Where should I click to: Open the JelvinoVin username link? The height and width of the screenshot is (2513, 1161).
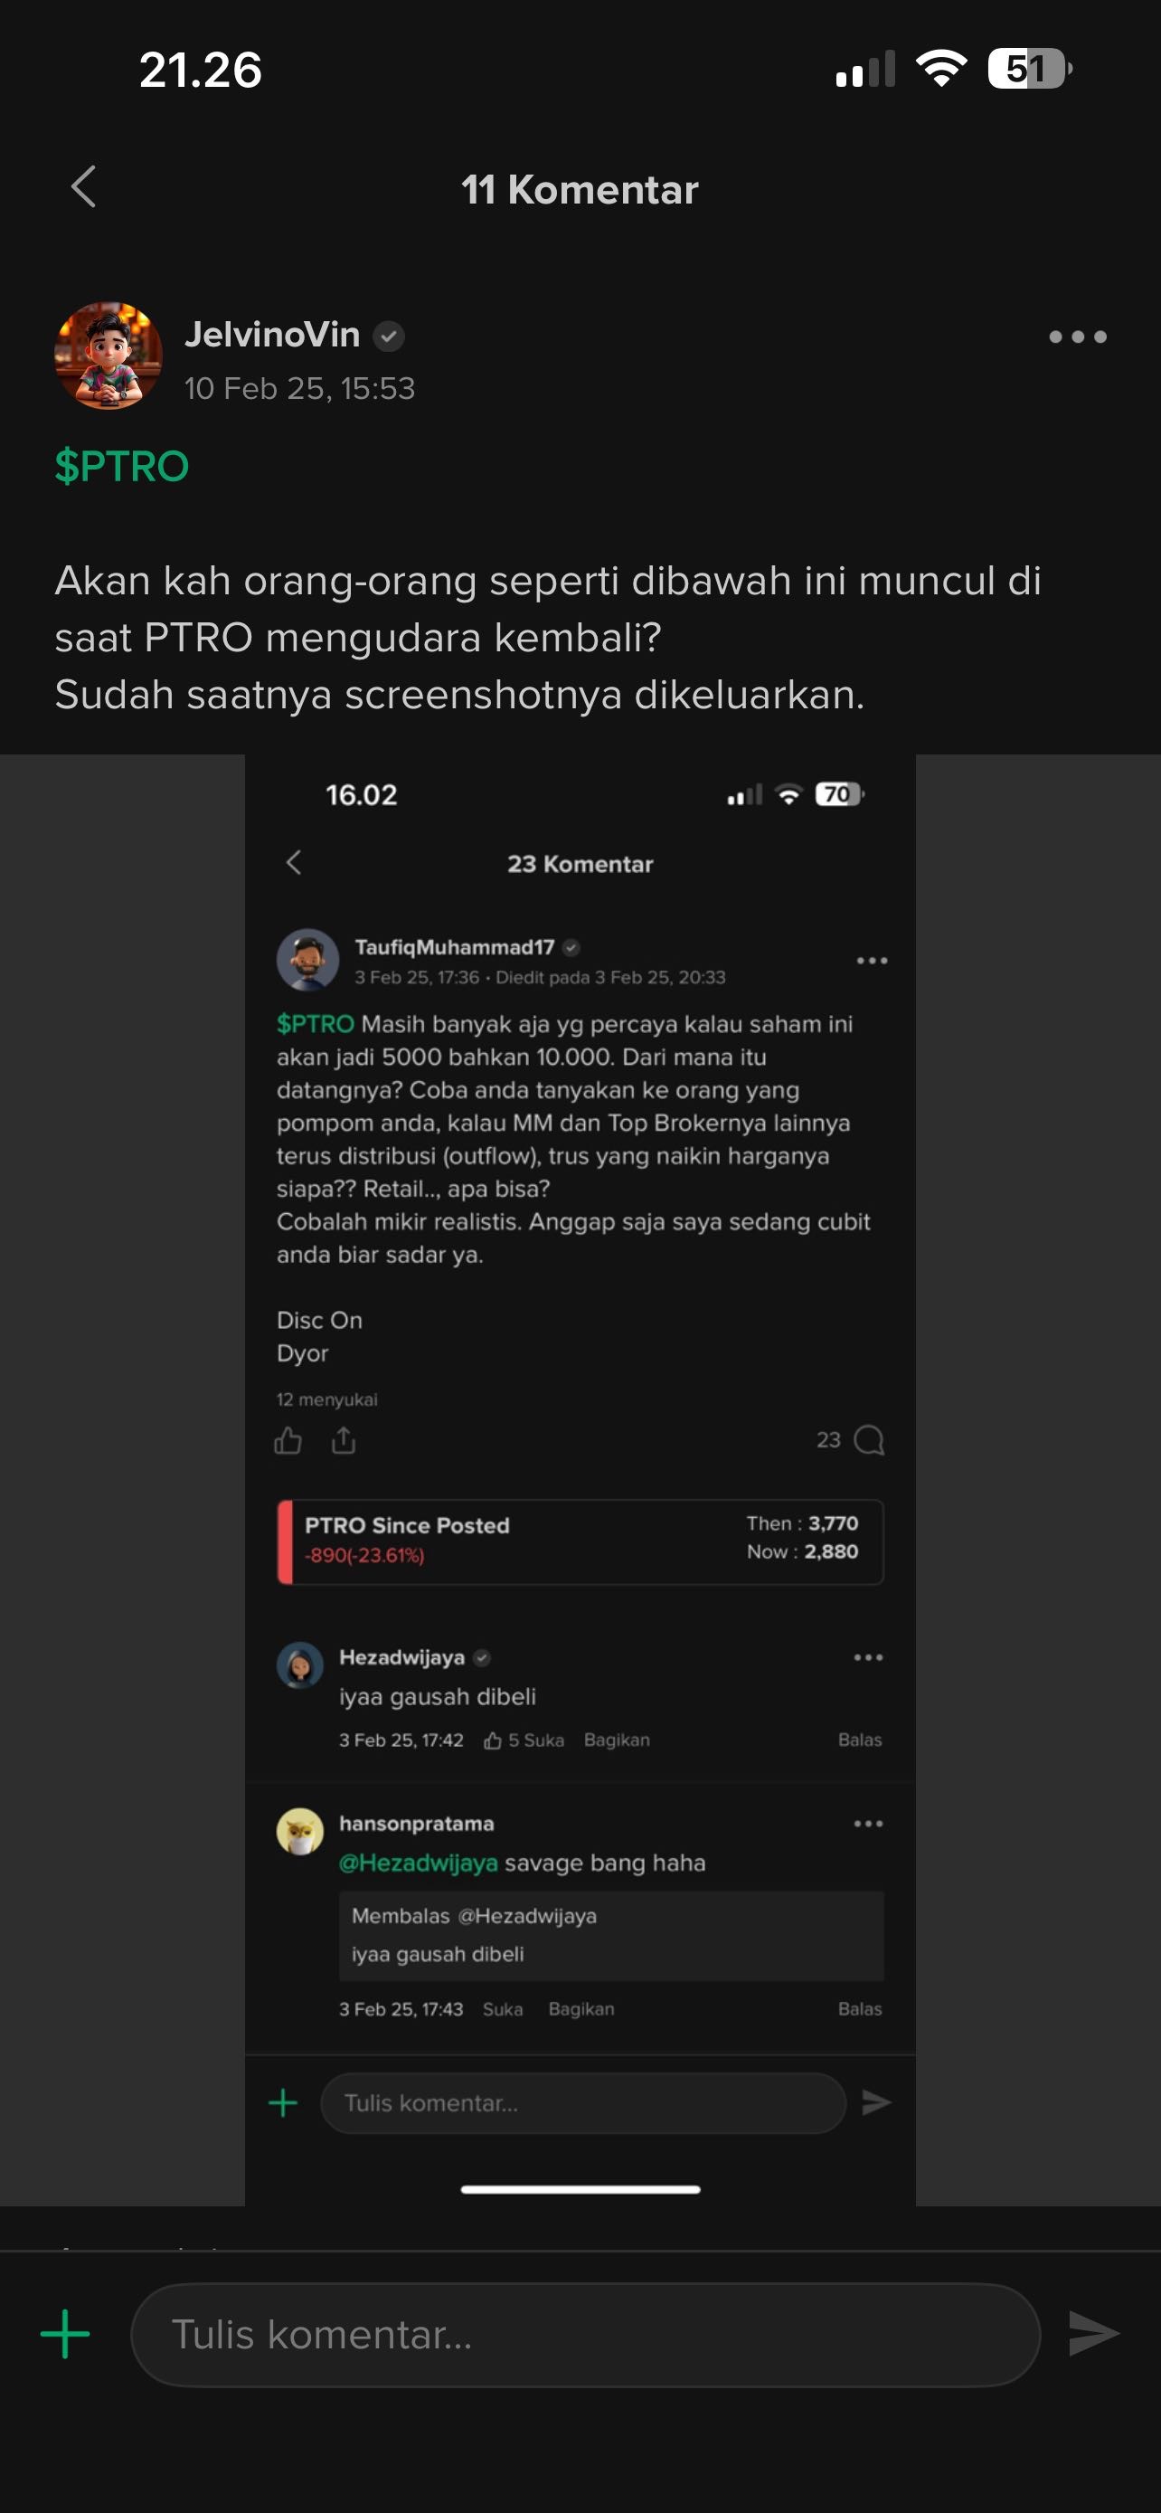click(x=272, y=335)
